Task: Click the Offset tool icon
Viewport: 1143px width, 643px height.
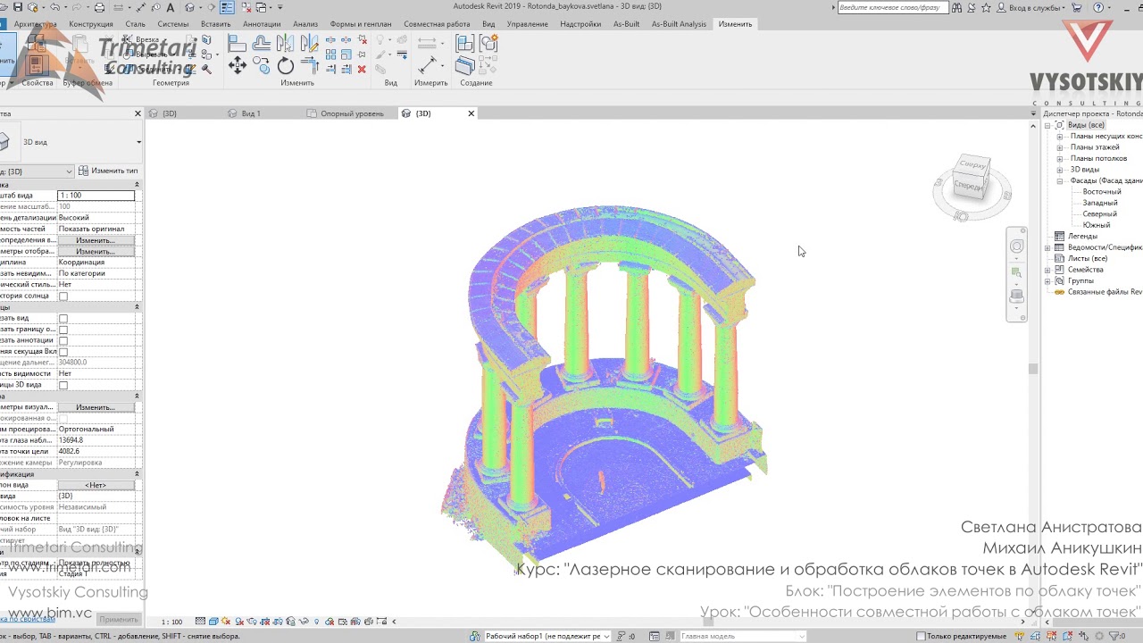Action: [x=262, y=42]
